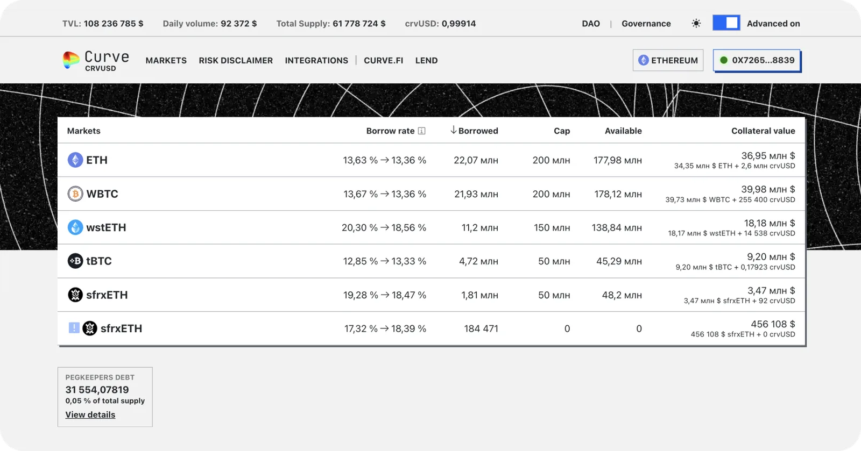This screenshot has width=861, height=451.
Task: Sort by the Markets column header
Action: point(83,131)
